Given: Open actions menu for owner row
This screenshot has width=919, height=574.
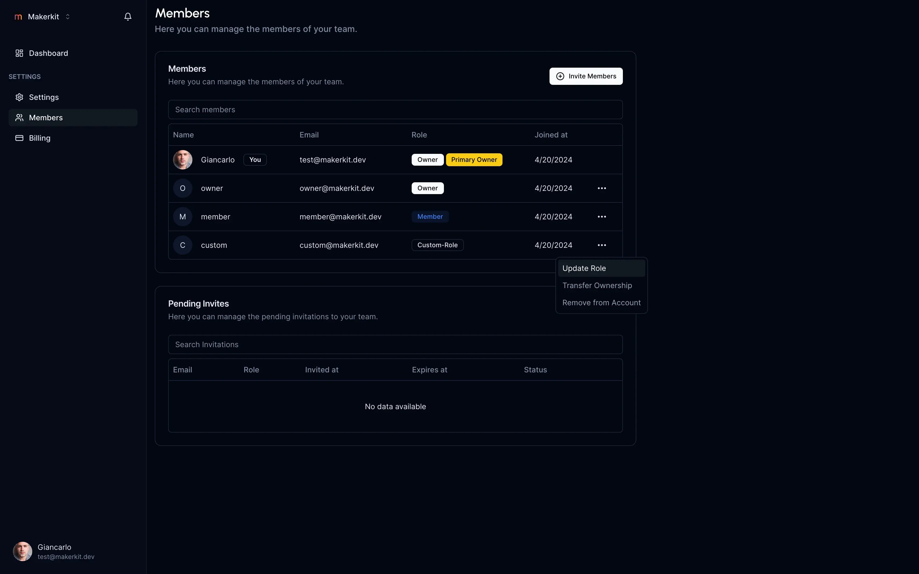Looking at the screenshot, I should coord(601,188).
